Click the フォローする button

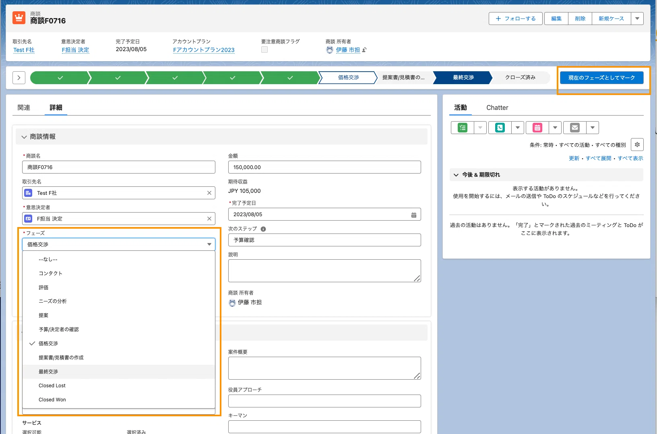(x=516, y=19)
